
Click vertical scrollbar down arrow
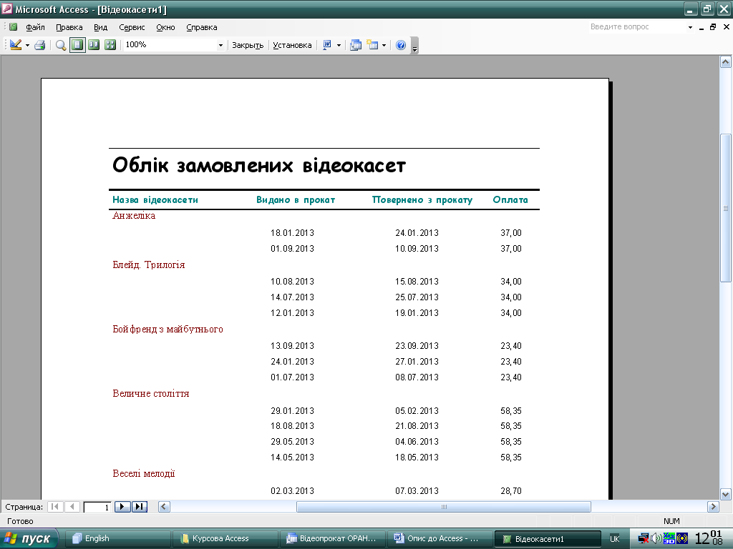pyautogui.click(x=726, y=494)
